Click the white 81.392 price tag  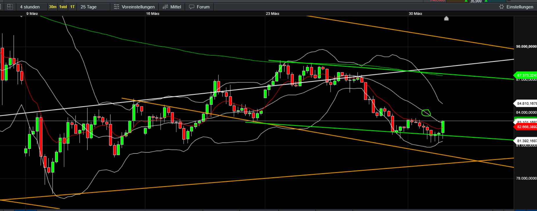coord(525,141)
